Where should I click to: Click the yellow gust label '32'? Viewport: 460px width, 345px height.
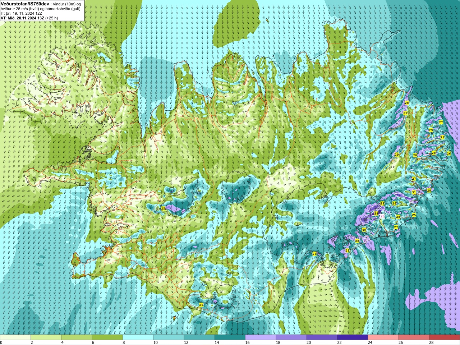[405, 113]
